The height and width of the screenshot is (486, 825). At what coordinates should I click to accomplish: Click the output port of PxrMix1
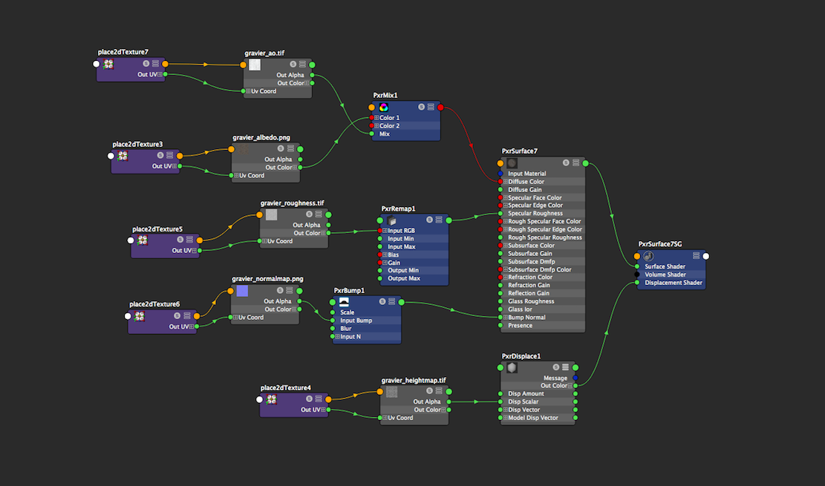(440, 108)
